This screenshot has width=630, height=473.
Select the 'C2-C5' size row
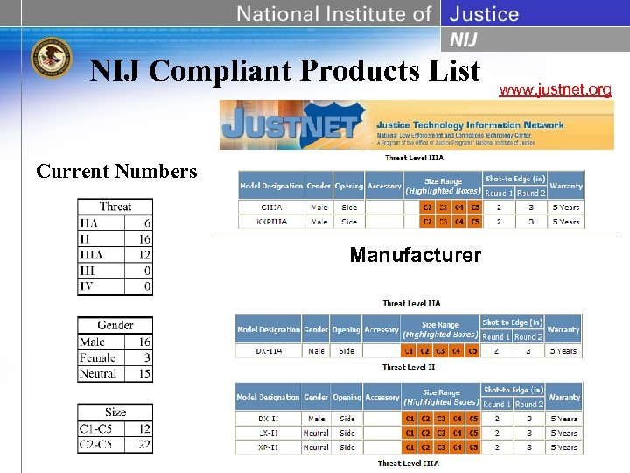115,444
